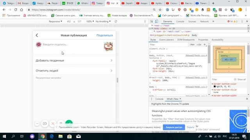The image size is (250, 140).
Task: Open the DOM Breakpoints subtab
Action: (186, 40)
